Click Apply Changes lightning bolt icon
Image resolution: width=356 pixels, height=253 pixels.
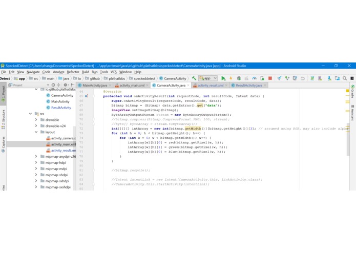[231, 78]
